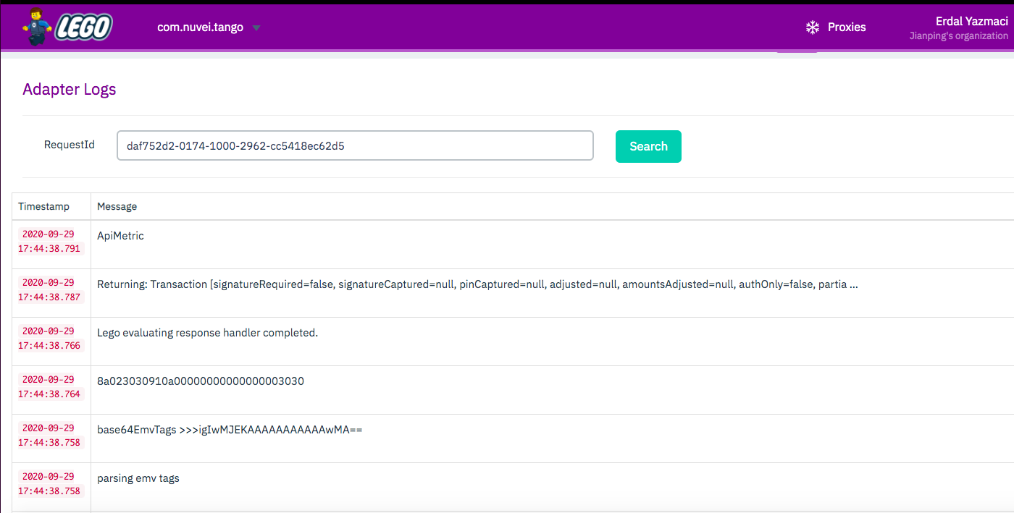Click the Search button
The height and width of the screenshot is (513, 1014).
[648, 146]
